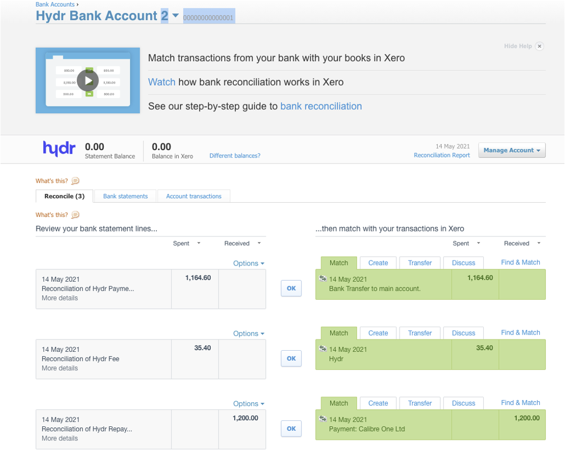Click the transfer icon in the Bank Transfer to main account row
Image resolution: width=565 pixels, height=465 pixels.
click(323, 278)
